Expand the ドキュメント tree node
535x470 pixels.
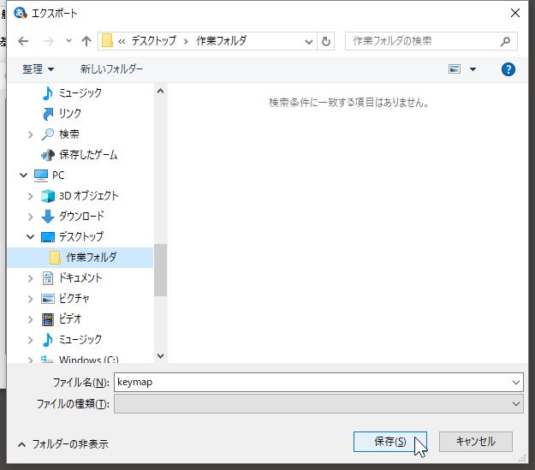(x=31, y=278)
